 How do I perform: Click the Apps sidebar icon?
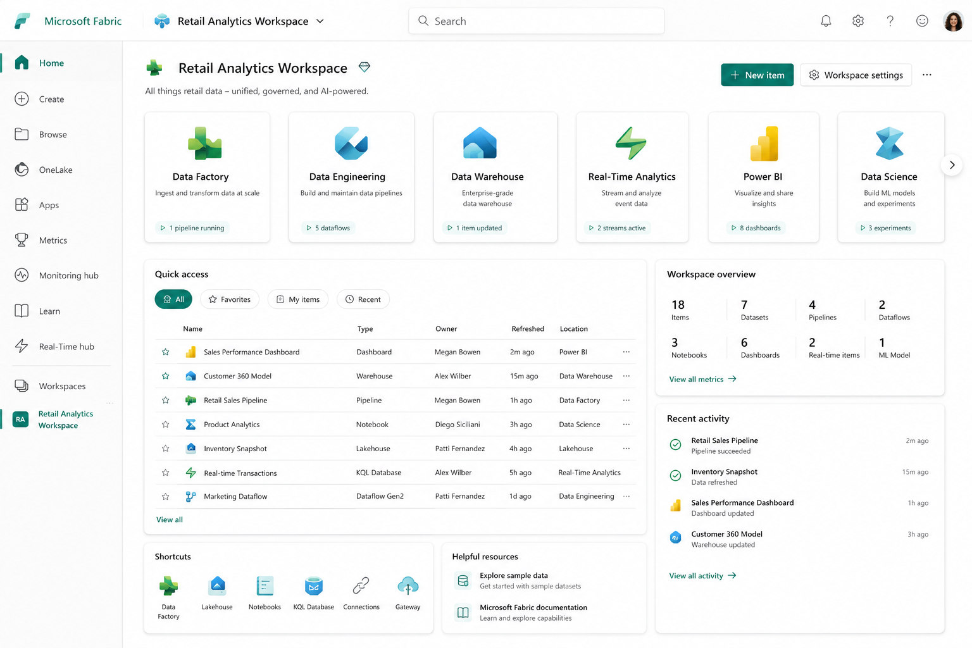pos(22,204)
